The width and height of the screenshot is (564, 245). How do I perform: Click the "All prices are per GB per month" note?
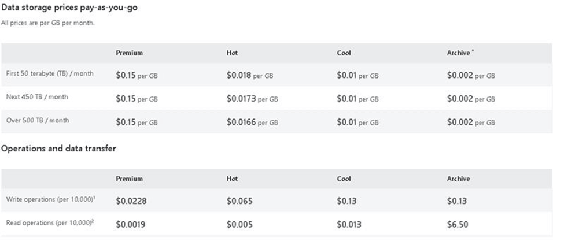(x=48, y=23)
